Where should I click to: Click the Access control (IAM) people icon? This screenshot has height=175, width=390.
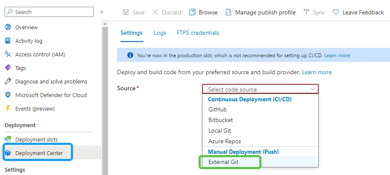click(8, 55)
